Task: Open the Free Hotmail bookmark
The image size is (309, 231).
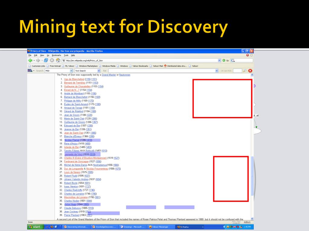Action: click(54, 66)
